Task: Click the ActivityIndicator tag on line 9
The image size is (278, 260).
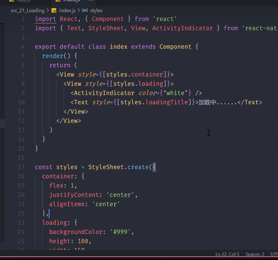Action: point(104,93)
